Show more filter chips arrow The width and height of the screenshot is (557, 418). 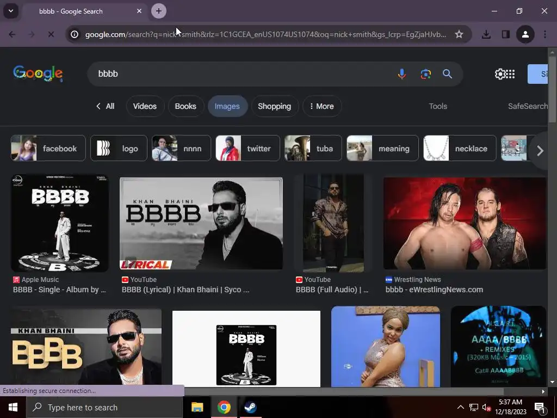[x=540, y=151]
